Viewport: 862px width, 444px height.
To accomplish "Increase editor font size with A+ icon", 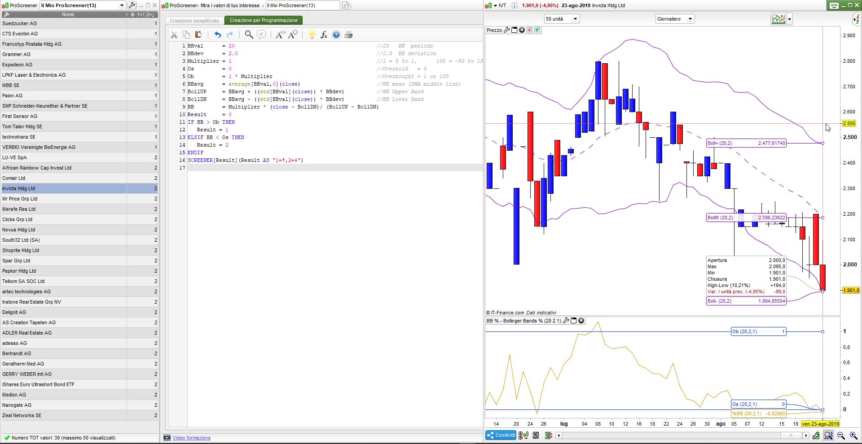I will pos(293,35).
